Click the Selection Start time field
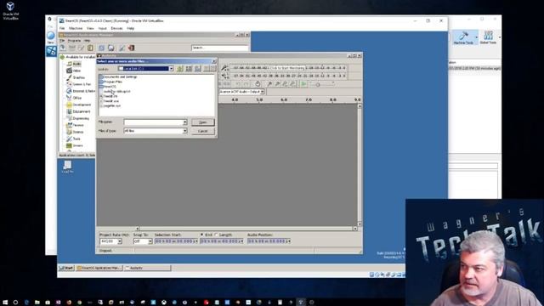 [x=176, y=241]
